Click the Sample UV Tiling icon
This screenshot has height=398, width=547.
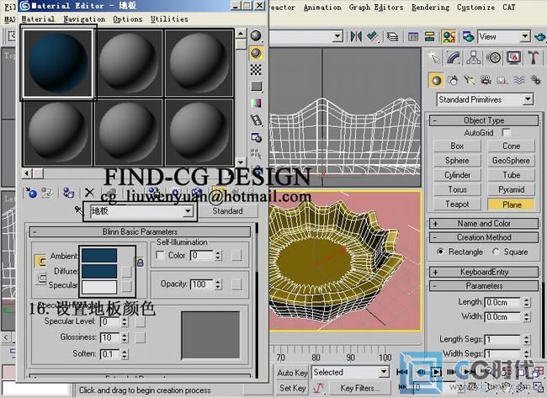[256, 86]
